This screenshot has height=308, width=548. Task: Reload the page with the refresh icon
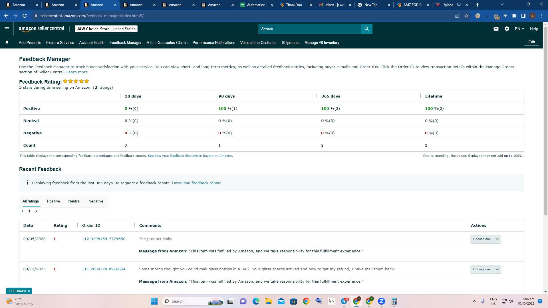click(25, 16)
